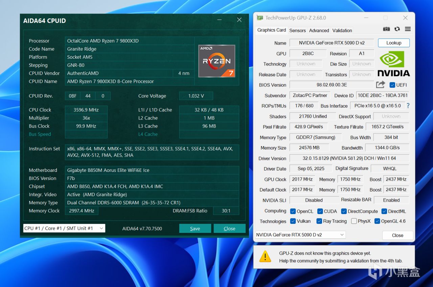Click the NVIDIA logo in GPU-Z
Screen dimensions: 433x287
[x=393, y=64]
